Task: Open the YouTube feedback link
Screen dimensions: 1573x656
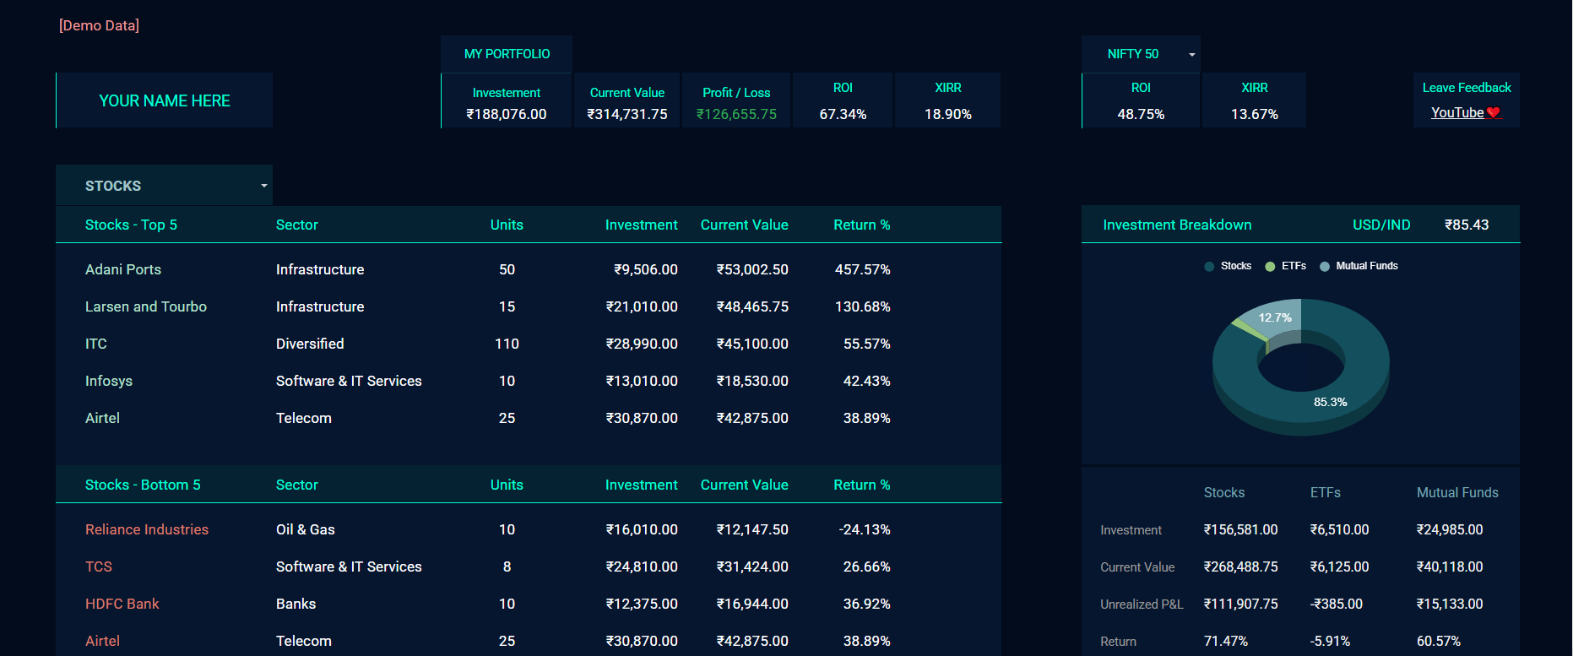Action: pyautogui.click(x=1457, y=113)
